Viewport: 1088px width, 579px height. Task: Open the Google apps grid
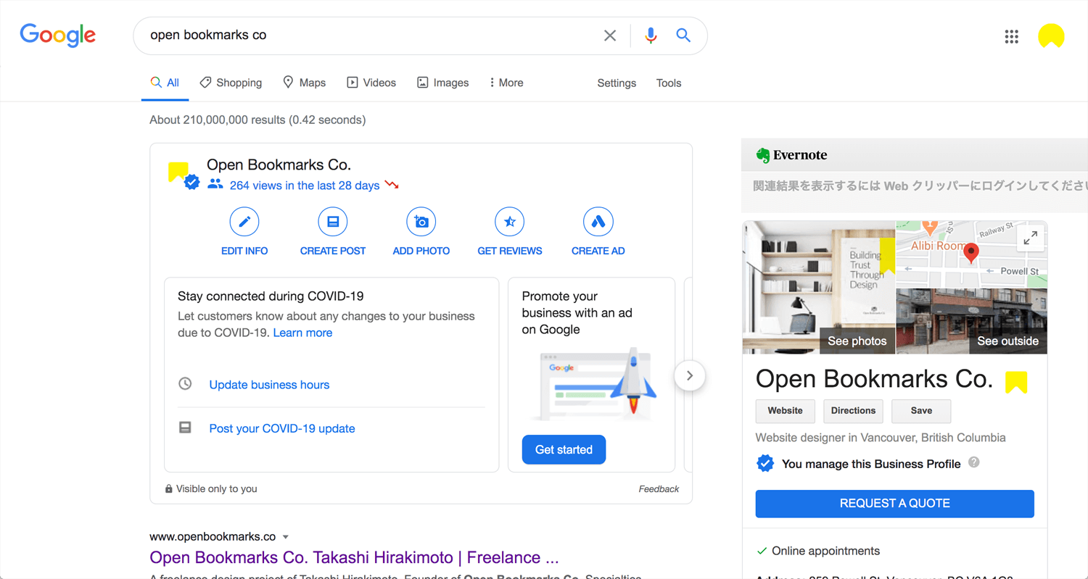pyautogui.click(x=1011, y=36)
